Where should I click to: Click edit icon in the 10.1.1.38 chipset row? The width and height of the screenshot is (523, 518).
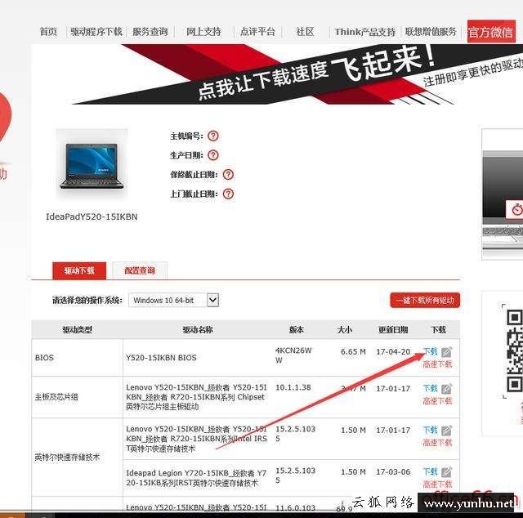click(x=447, y=389)
